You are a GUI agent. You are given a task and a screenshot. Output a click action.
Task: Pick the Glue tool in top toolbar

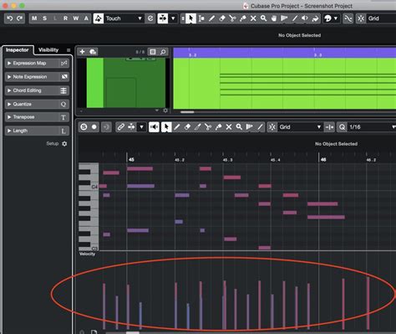(243, 18)
